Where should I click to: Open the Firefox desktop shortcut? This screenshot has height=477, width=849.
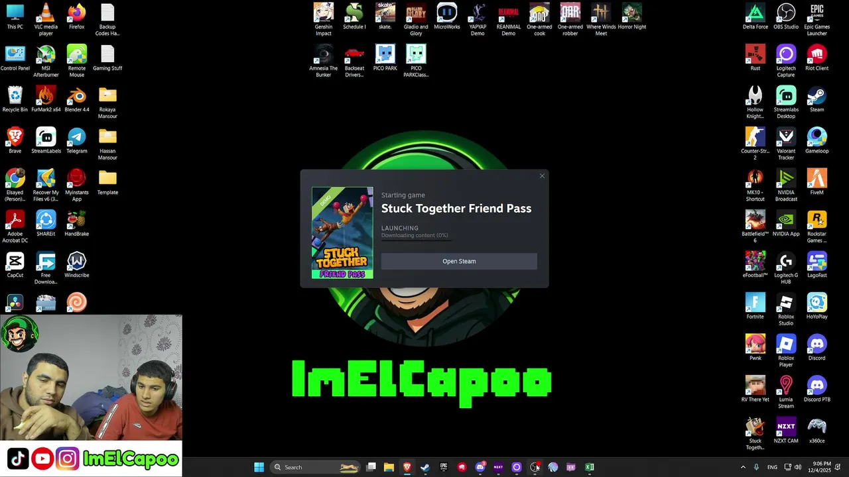click(x=77, y=17)
